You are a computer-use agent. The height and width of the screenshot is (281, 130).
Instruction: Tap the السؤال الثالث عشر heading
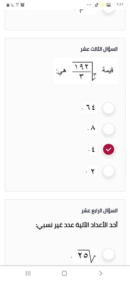coord(99,49)
